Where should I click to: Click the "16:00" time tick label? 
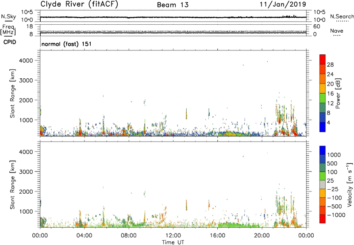coord(217,236)
